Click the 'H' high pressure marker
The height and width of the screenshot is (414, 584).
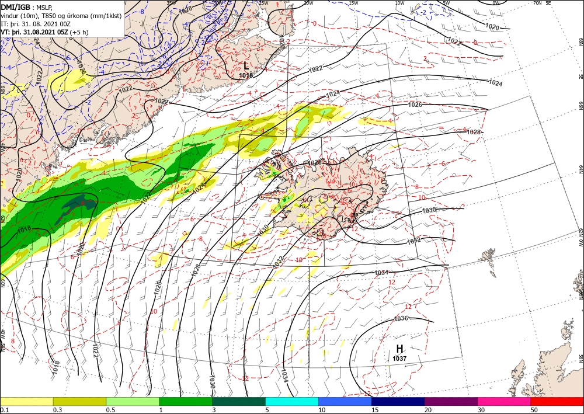[x=399, y=349]
